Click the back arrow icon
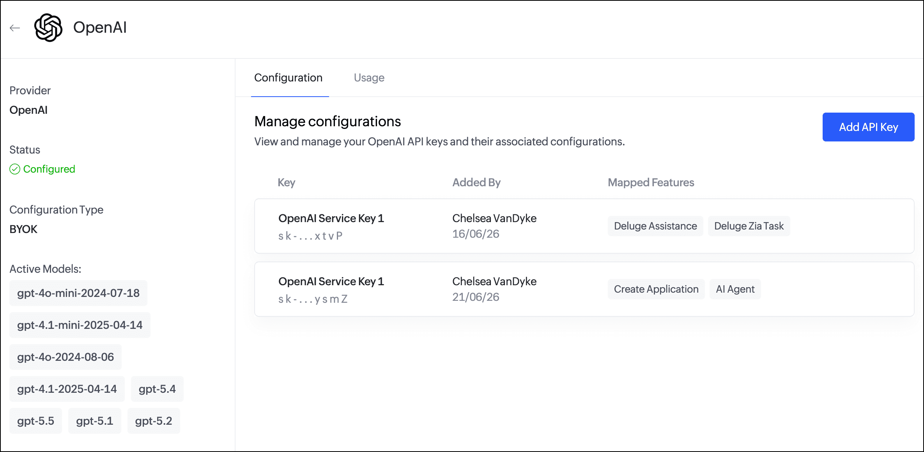 pyautogui.click(x=15, y=28)
